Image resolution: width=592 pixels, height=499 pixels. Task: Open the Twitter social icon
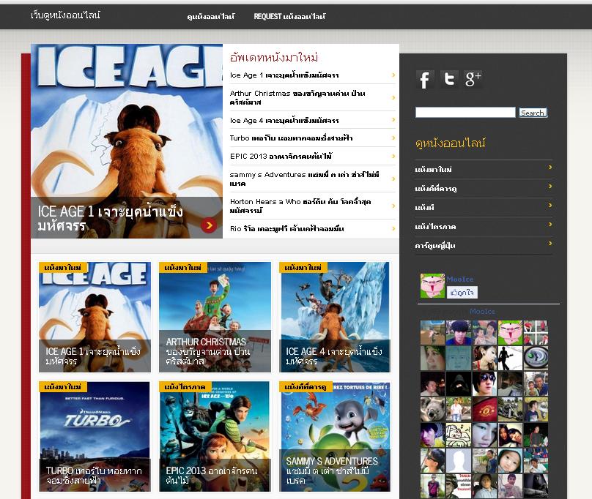click(x=449, y=79)
